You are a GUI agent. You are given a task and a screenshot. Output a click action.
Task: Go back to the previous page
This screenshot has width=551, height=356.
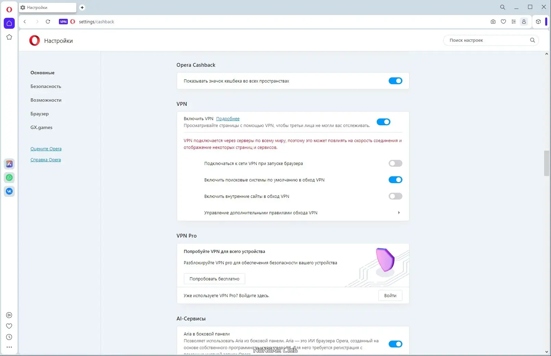pyautogui.click(x=25, y=22)
